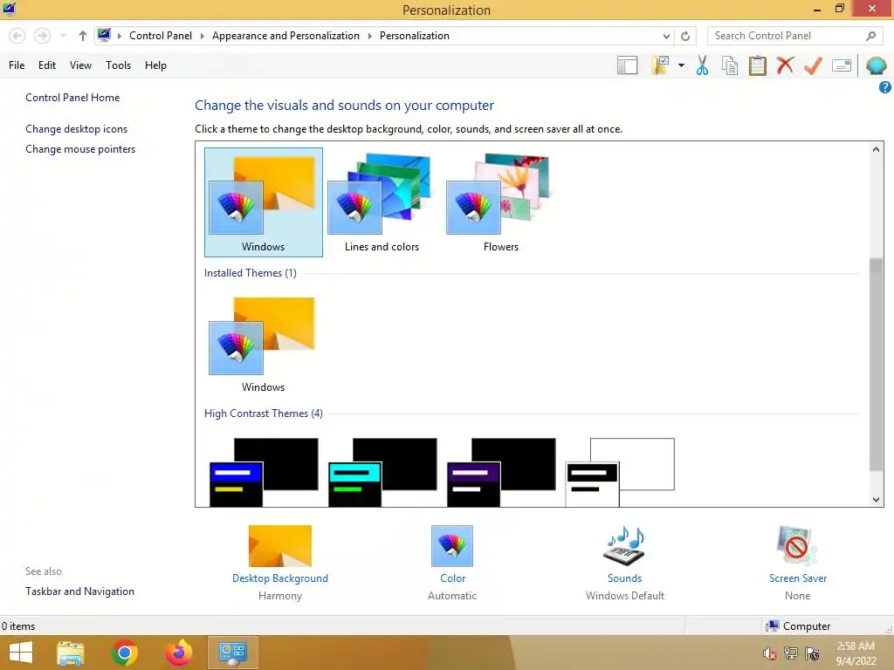
Task: Open the Edit menu
Action: [47, 65]
